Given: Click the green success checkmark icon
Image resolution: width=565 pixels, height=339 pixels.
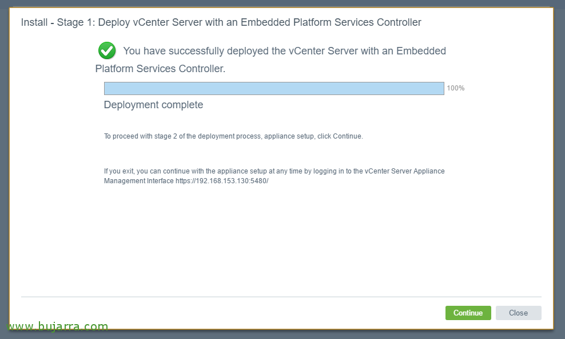Looking at the screenshot, I should [107, 50].
